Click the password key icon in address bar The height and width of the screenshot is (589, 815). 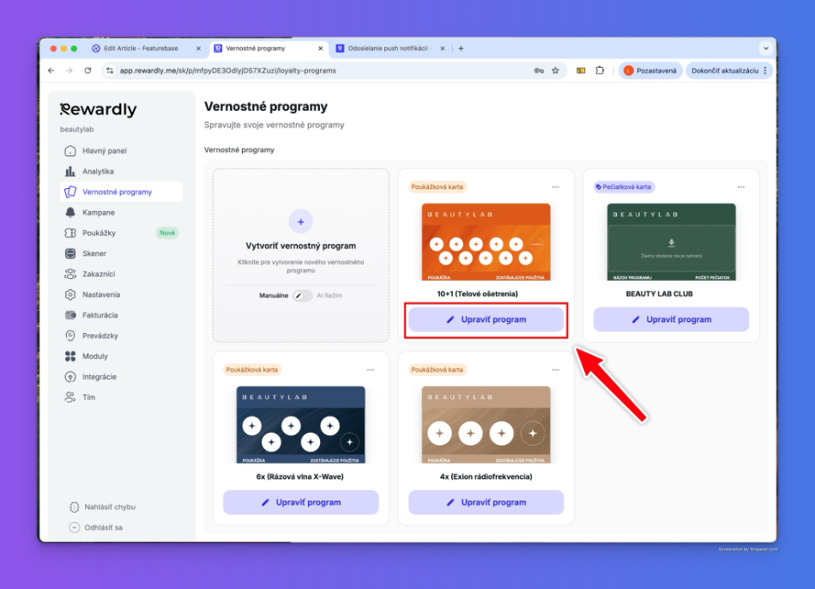click(x=539, y=70)
